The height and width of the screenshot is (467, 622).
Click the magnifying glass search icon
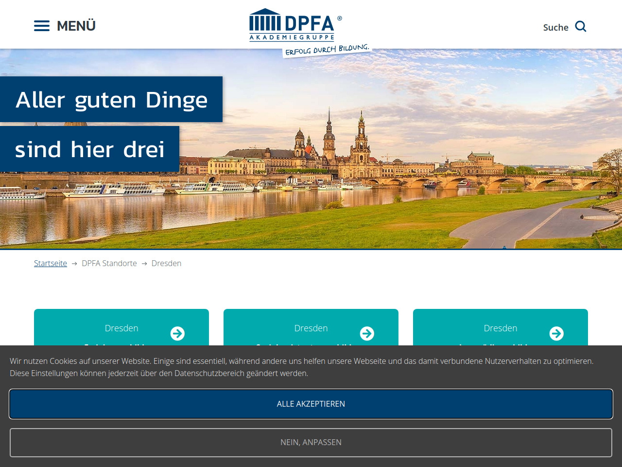click(581, 26)
